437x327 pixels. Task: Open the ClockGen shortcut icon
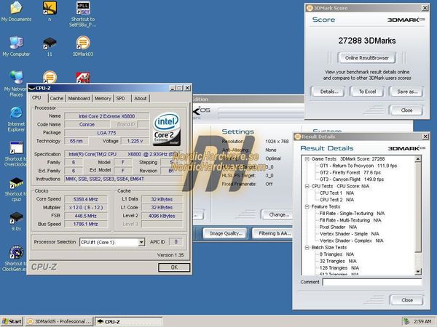pos(15,253)
